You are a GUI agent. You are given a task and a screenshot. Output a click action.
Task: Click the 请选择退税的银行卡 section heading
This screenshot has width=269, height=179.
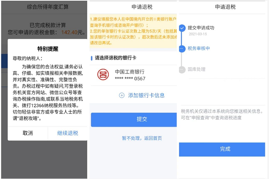(115, 58)
